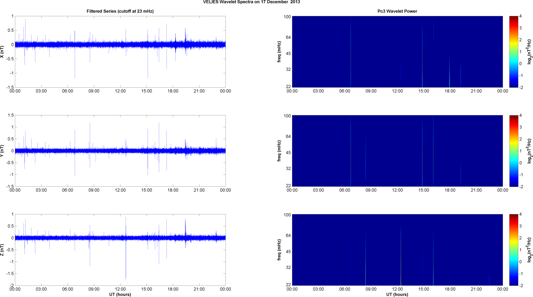Viewport: 533px width, 297px height.
Task: Click the 12:00 tick under the X (nT) series
Action: (x=120, y=91)
